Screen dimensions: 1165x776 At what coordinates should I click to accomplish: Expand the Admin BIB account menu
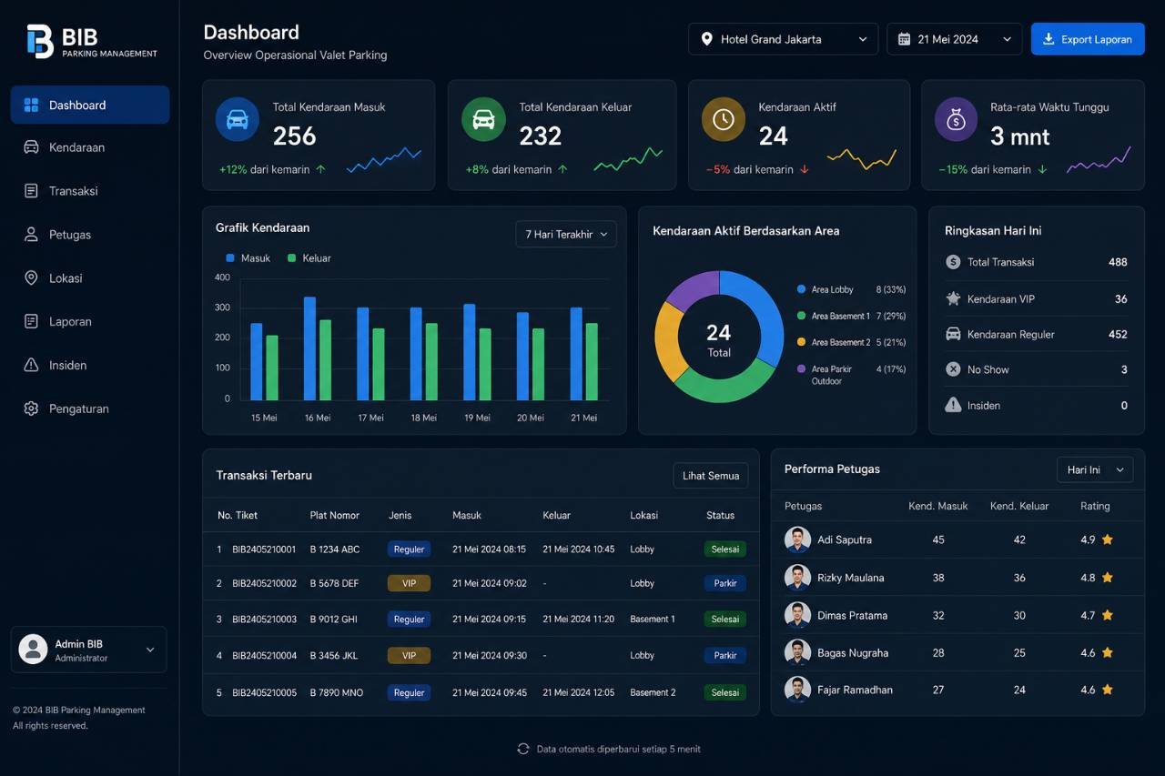click(150, 650)
